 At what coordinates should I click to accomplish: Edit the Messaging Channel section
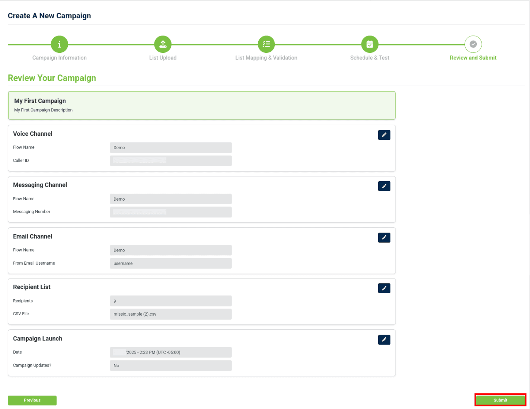pos(384,186)
